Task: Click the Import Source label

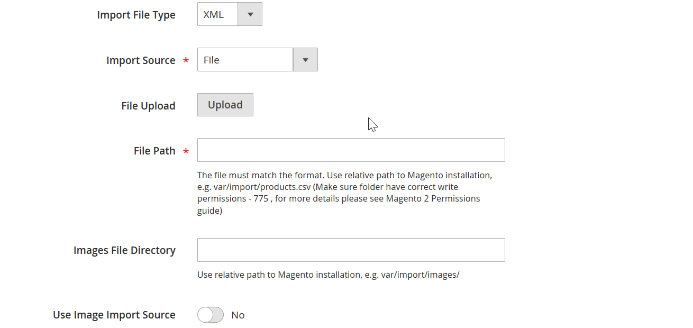Action: pos(141,60)
